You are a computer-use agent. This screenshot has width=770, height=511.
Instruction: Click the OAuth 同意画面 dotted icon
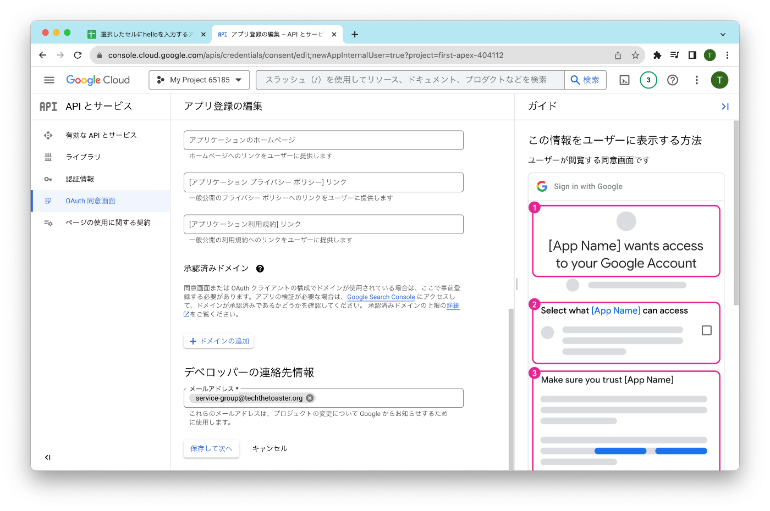pyautogui.click(x=48, y=201)
